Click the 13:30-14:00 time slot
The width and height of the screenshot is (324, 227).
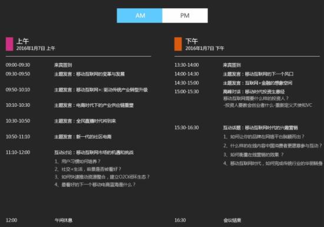187,65
